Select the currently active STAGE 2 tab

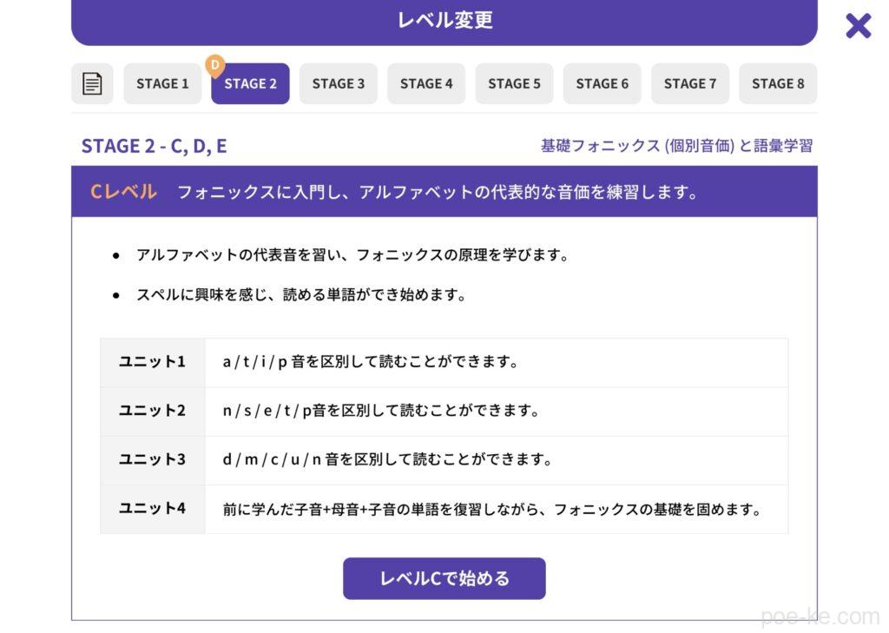[x=250, y=83]
